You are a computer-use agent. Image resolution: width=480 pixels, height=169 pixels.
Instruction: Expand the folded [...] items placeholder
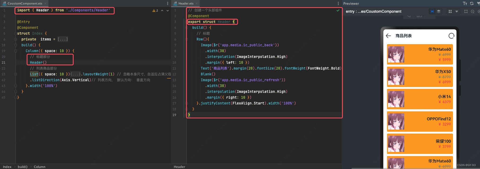tap(63, 39)
